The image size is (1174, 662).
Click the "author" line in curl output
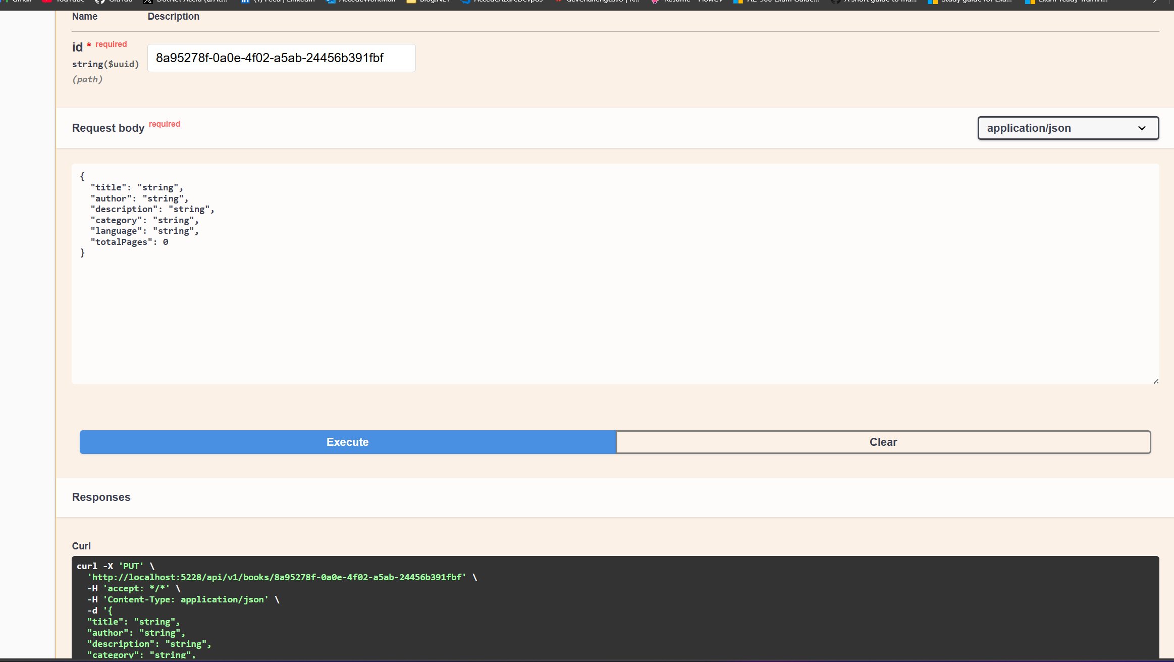(x=136, y=633)
